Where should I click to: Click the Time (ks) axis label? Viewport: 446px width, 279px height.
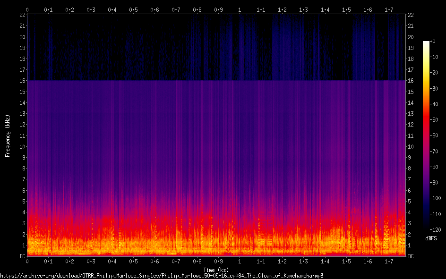coord(216,270)
